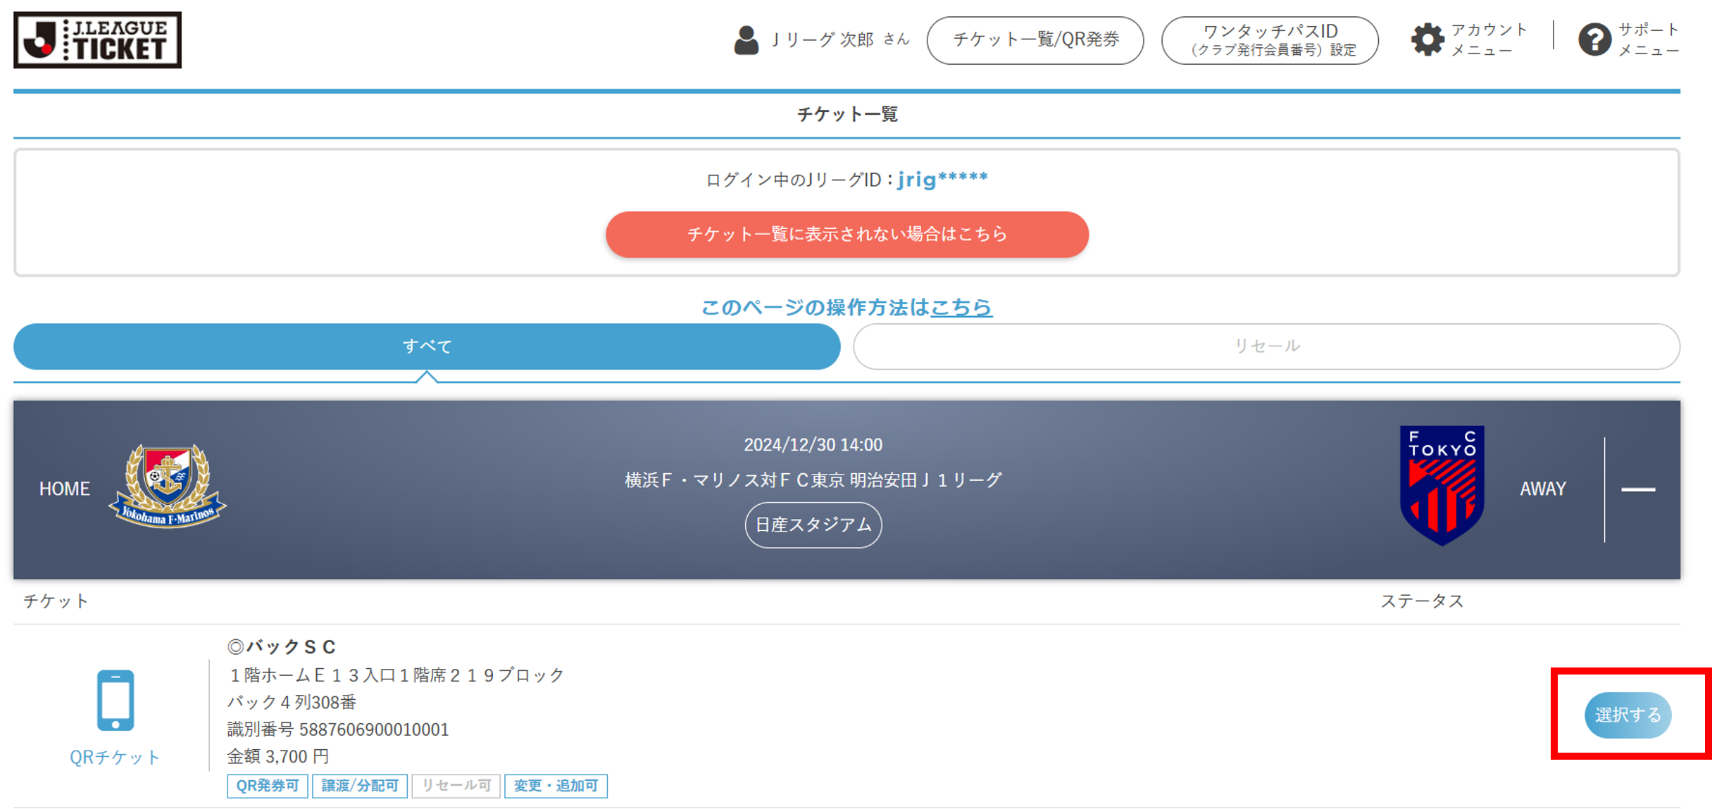The width and height of the screenshot is (1712, 809).
Task: Open ワンタッチパスID設定 button
Action: pyautogui.click(x=1270, y=40)
